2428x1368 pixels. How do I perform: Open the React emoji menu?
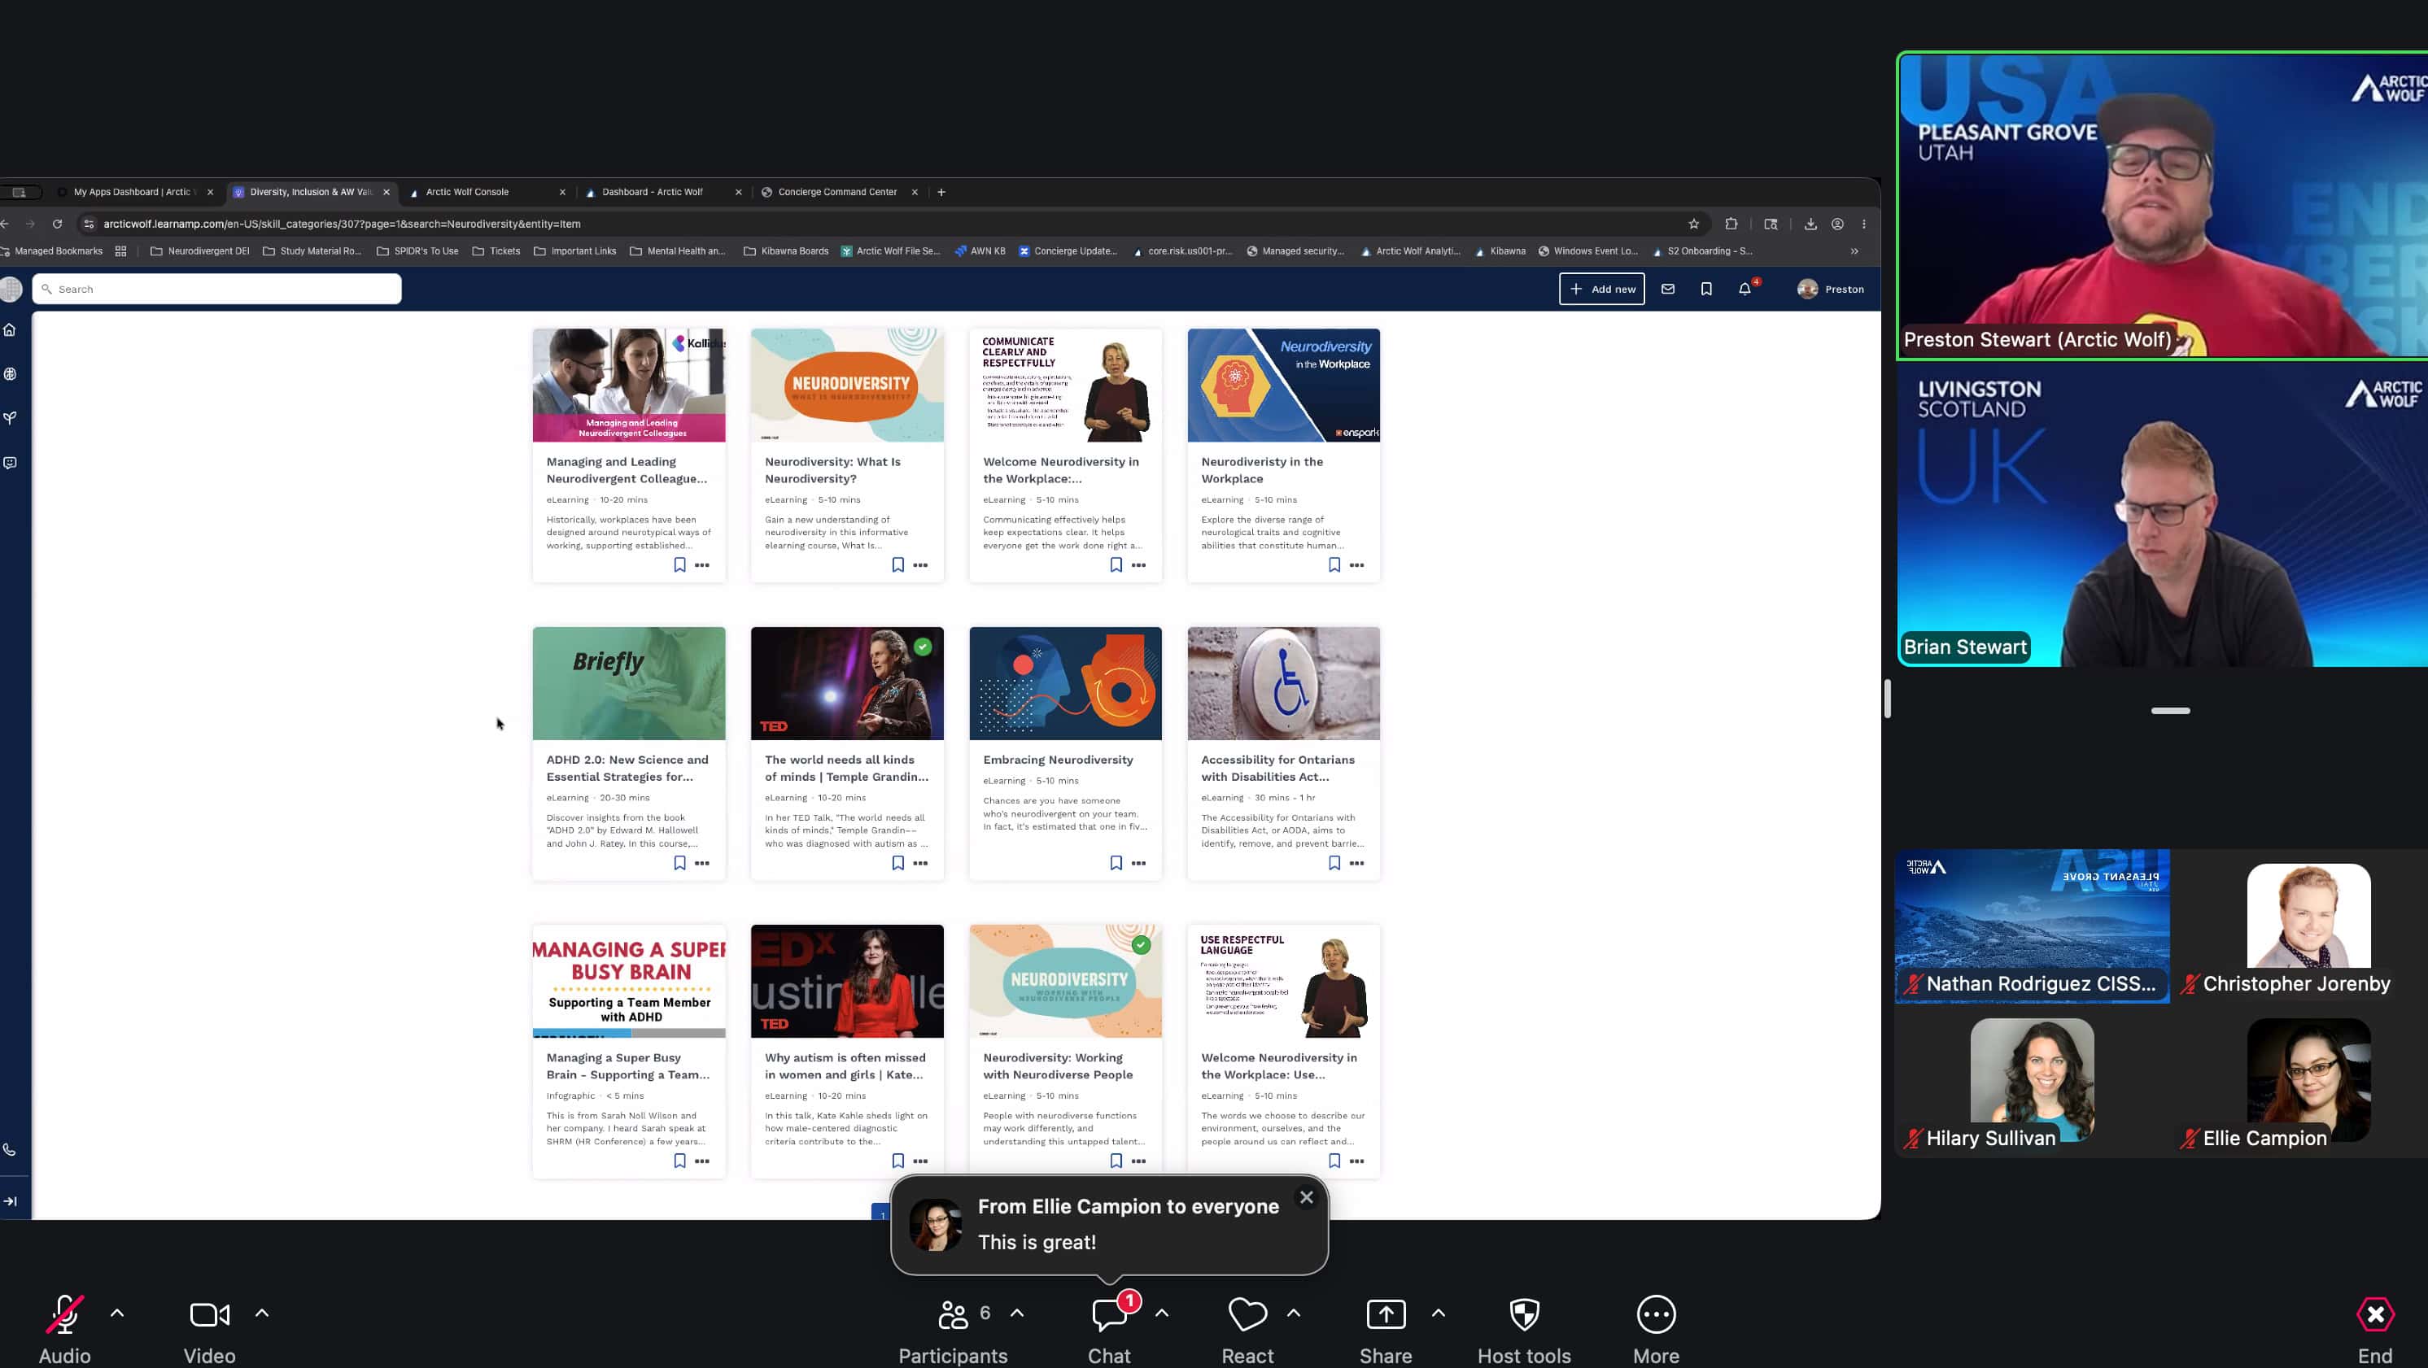[1248, 1330]
